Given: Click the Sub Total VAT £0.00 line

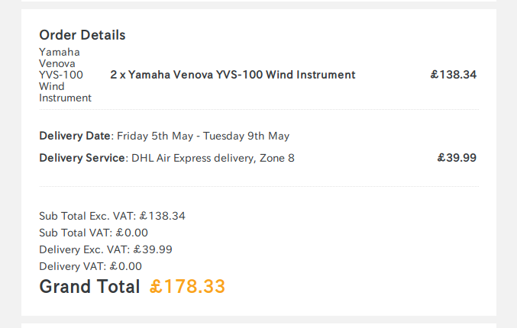Looking at the screenshot, I should 93,233.
